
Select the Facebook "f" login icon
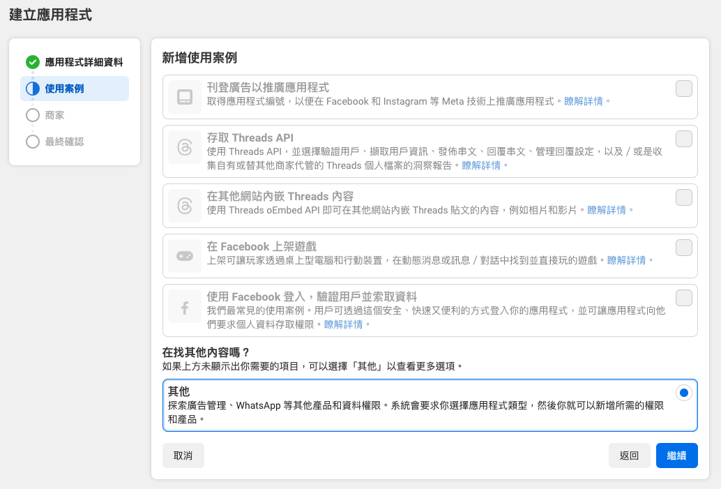click(x=185, y=306)
